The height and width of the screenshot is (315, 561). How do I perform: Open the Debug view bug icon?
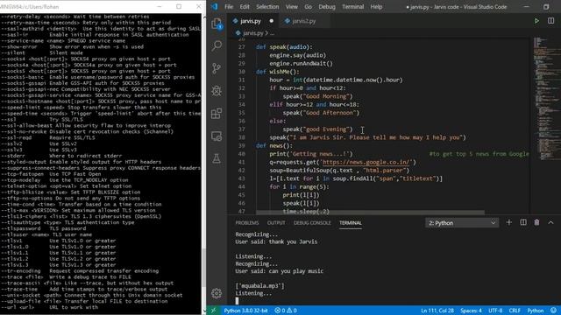[x=217, y=91]
